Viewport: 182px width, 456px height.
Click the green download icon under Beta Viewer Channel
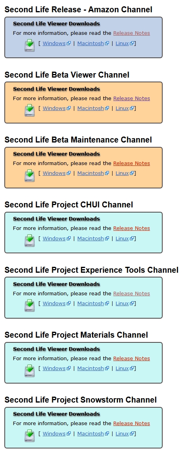point(30,111)
